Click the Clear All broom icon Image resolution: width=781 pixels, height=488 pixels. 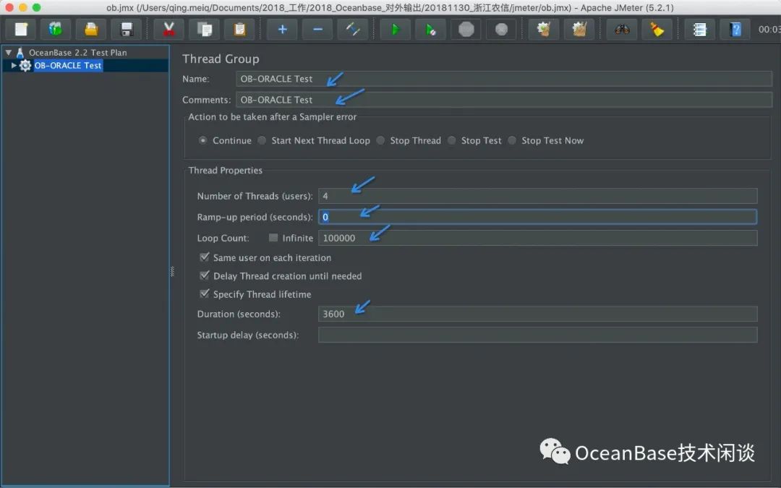pos(657,30)
